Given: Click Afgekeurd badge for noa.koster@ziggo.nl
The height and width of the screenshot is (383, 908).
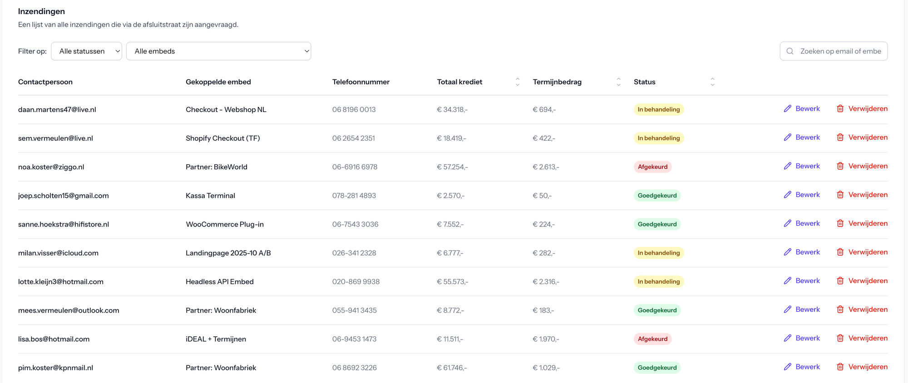Looking at the screenshot, I should pyautogui.click(x=652, y=167).
